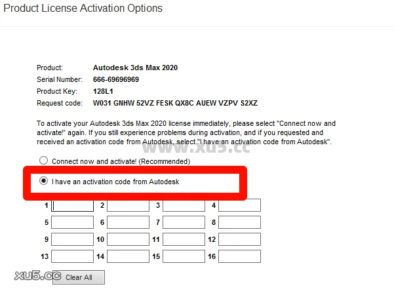Click activation code field 2

[x=128, y=206]
